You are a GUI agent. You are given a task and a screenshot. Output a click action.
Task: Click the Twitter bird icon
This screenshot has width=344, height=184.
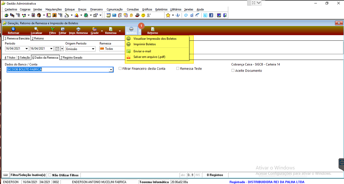pyautogui.click(x=205, y=15)
